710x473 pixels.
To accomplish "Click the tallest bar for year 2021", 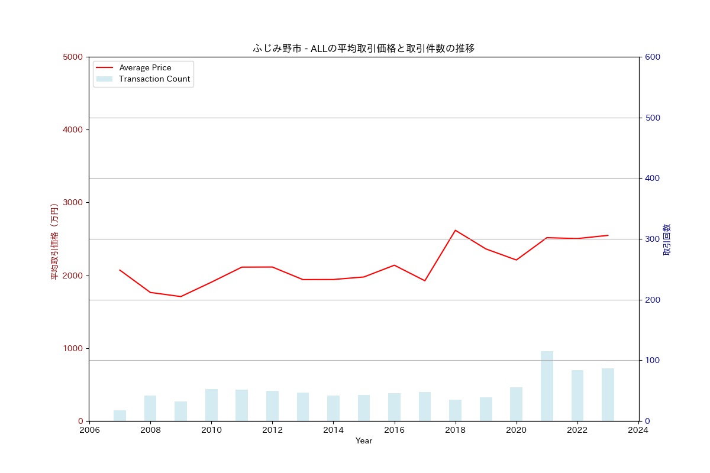I will [x=547, y=386].
